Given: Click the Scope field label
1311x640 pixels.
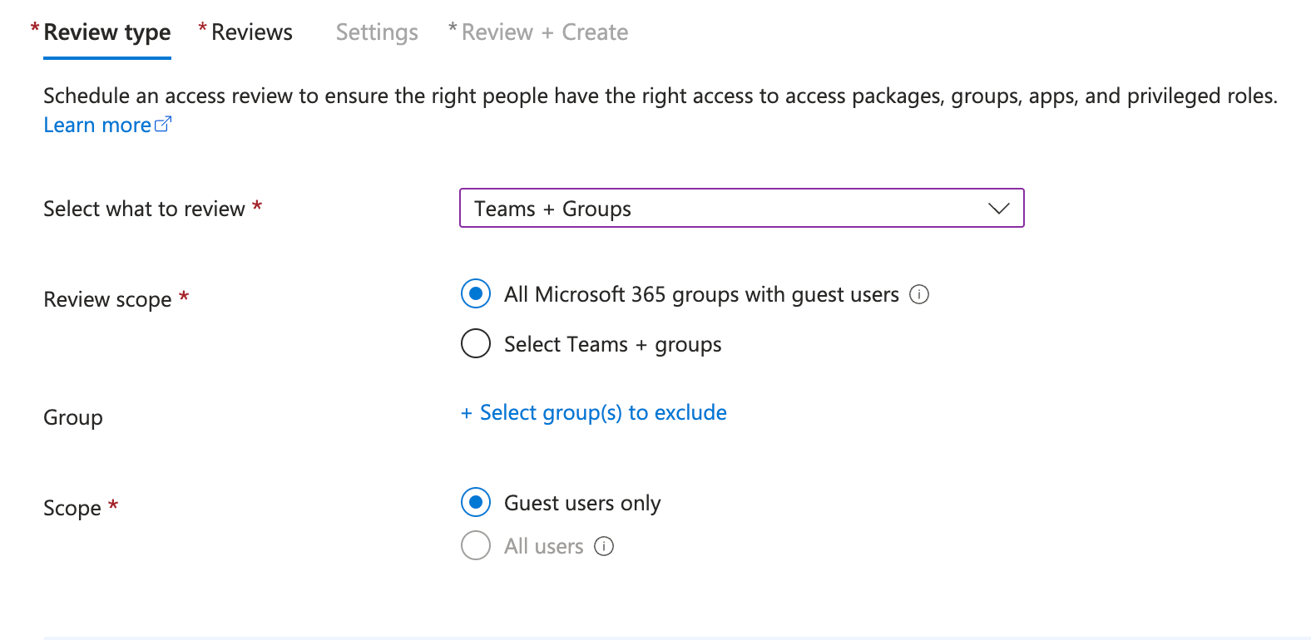Looking at the screenshot, I should 72,508.
